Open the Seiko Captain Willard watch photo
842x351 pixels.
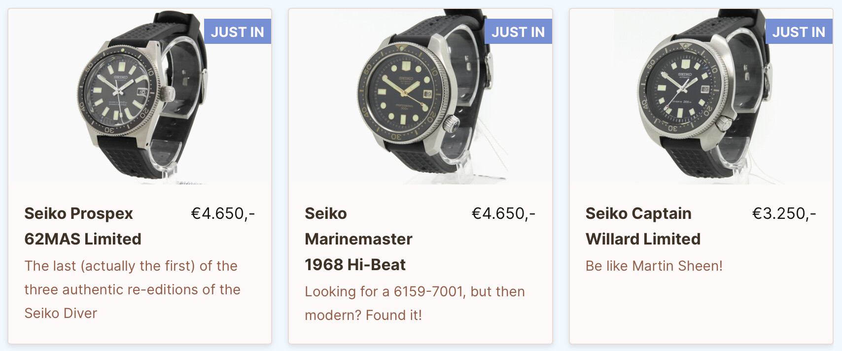point(701,97)
